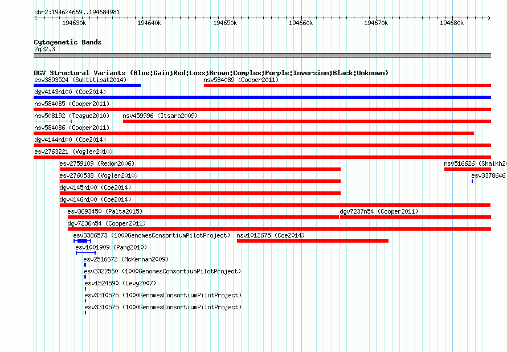Click esv3693450 (Palta2015) variant label
507x352 pixels.
point(105,211)
